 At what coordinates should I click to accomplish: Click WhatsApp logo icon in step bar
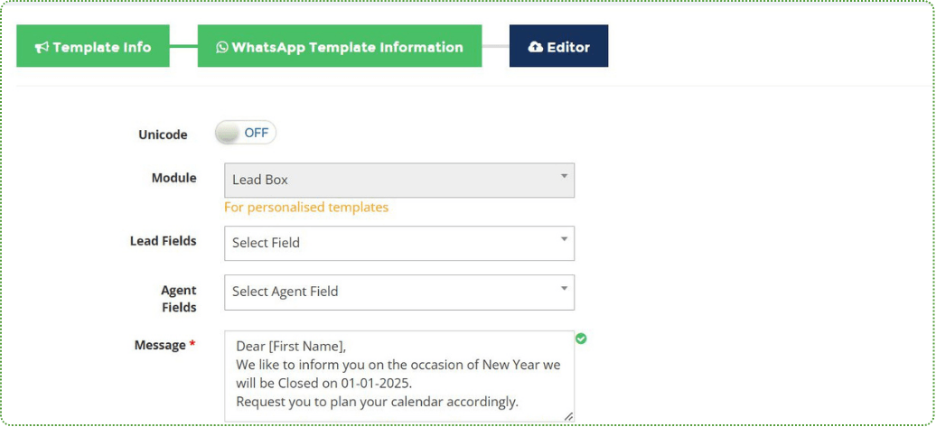tap(222, 48)
